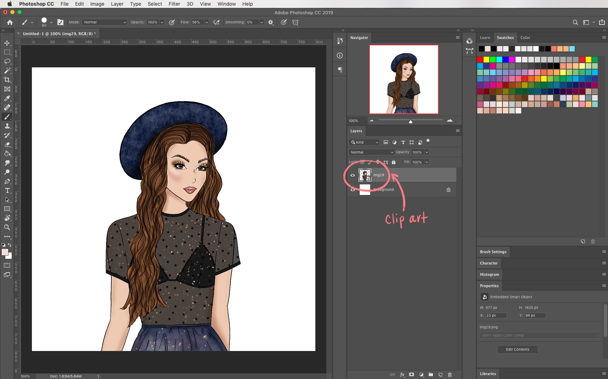Viewport: 608px width, 379px height.
Task: Click the Share icon at top right
Action: point(602,22)
